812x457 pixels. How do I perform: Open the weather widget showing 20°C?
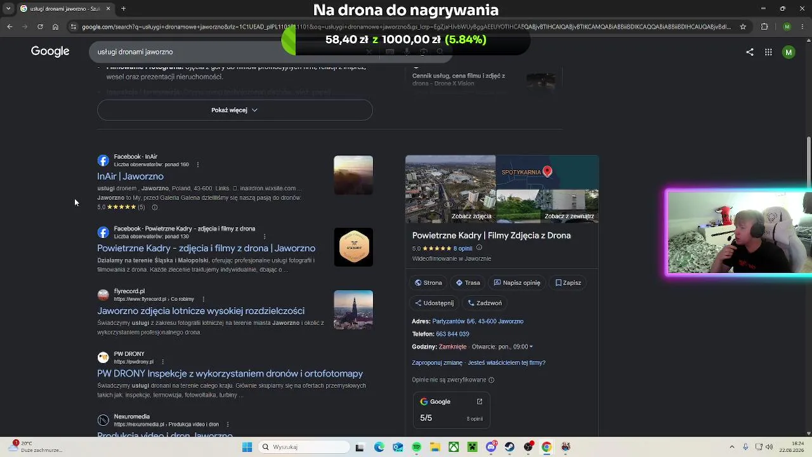[x=36, y=447]
